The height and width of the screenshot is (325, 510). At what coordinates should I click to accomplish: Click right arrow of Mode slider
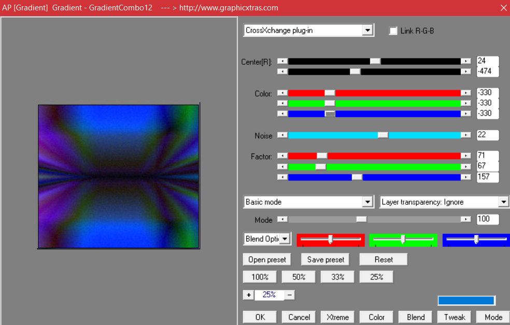click(x=466, y=219)
